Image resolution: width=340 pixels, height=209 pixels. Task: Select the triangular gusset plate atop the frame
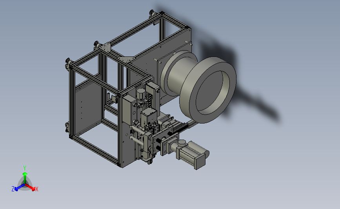(126, 60)
